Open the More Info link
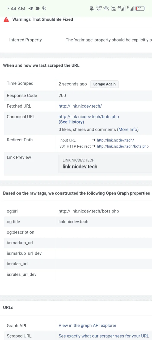This screenshot has height=340, width=152. [128, 129]
